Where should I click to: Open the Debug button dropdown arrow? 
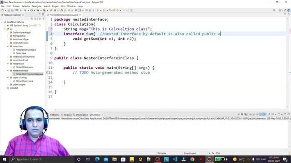click(x=28, y=10)
